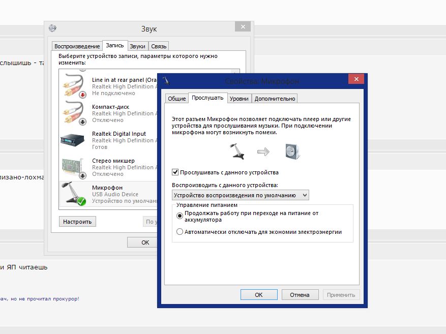Uncheck Прослушивать с данного устройства checkbox
Image resolution: width=446 pixels, height=334 pixels.
tap(175, 172)
